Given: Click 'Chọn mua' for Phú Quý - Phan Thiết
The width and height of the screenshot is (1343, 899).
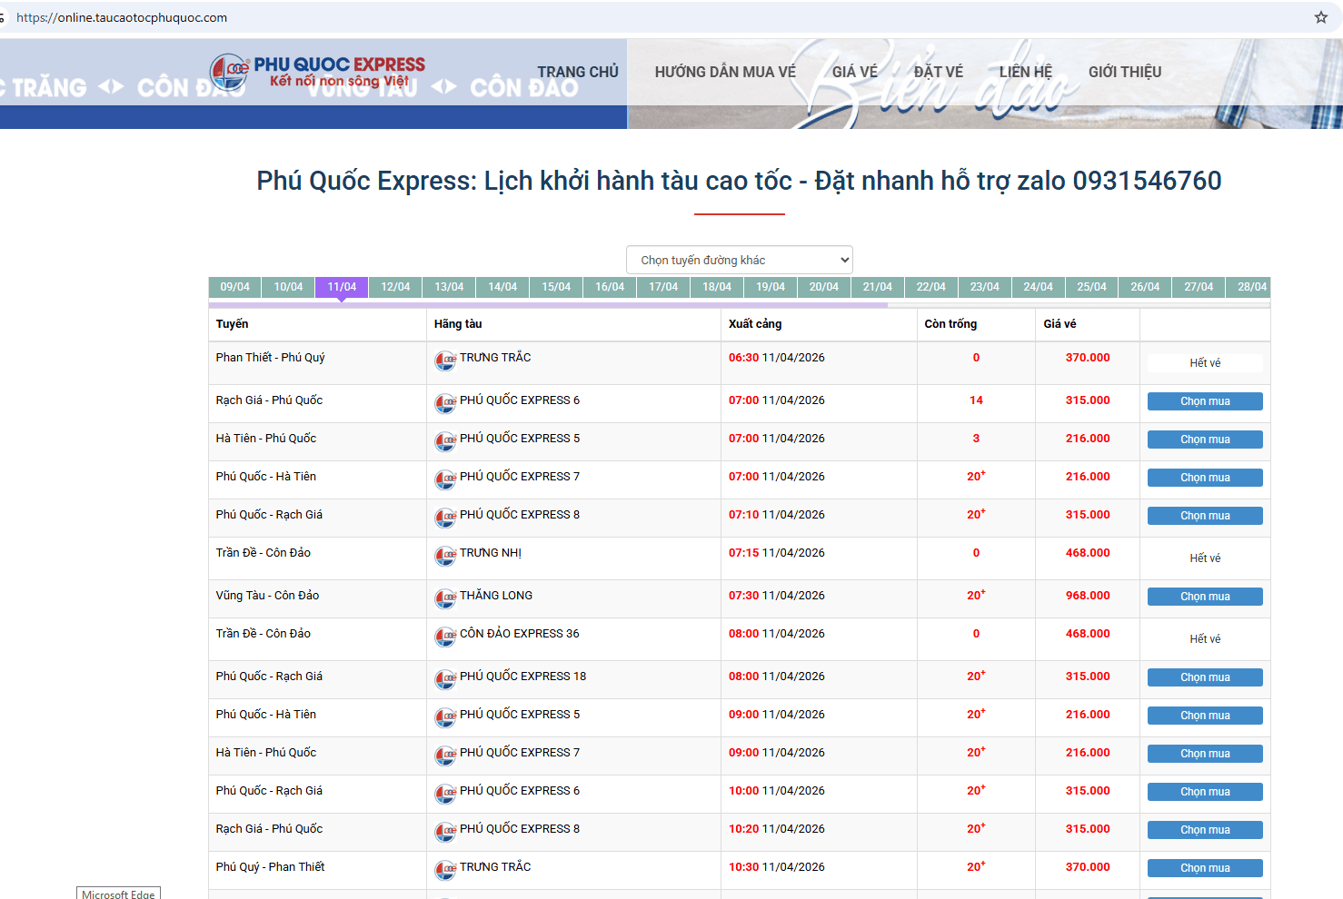Looking at the screenshot, I should pyautogui.click(x=1204, y=868).
